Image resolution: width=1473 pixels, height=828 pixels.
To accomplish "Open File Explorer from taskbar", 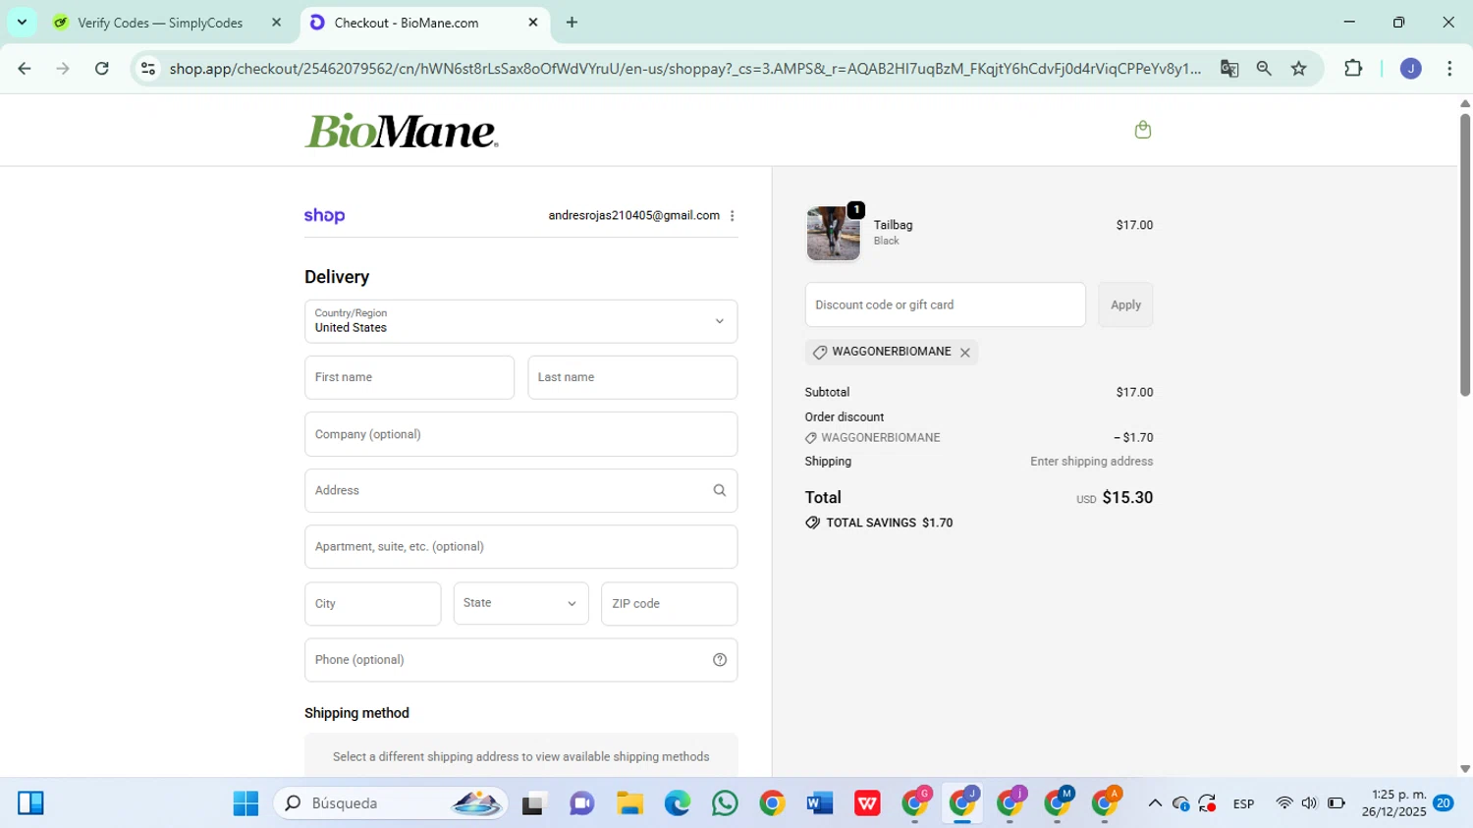I will click(x=629, y=803).
